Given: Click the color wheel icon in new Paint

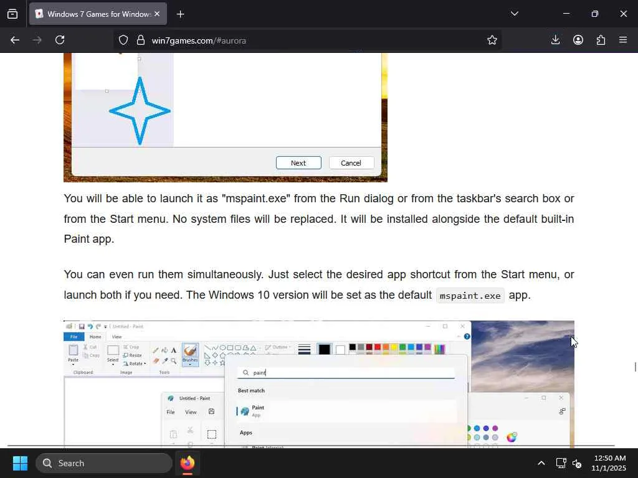Looking at the screenshot, I should point(512,437).
